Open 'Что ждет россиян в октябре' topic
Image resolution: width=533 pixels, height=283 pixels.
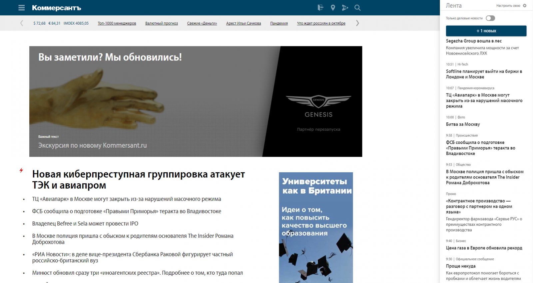click(x=321, y=23)
